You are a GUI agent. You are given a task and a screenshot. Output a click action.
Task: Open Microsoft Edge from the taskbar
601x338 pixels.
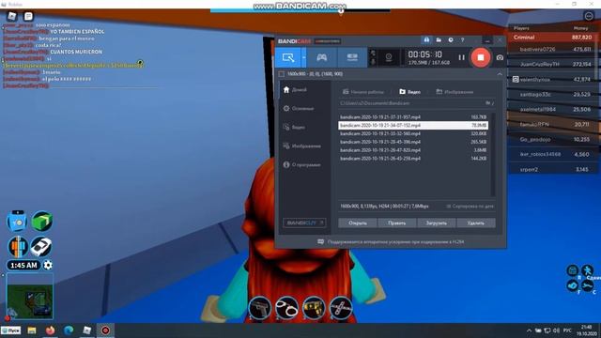click(69, 330)
